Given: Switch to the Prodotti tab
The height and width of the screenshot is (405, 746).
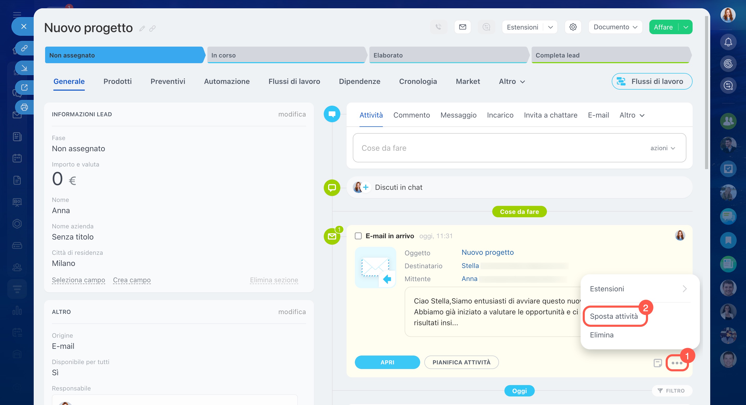Looking at the screenshot, I should (x=117, y=81).
